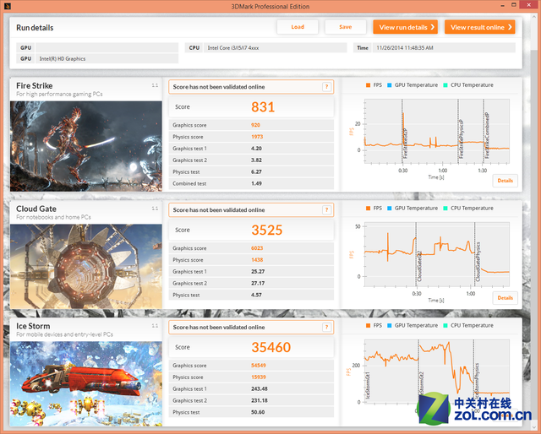
Task: Click the Fire Strike preview thumbnail
Action: point(86,146)
